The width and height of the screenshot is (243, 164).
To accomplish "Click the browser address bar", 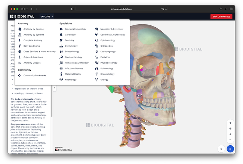I will 121,9.
